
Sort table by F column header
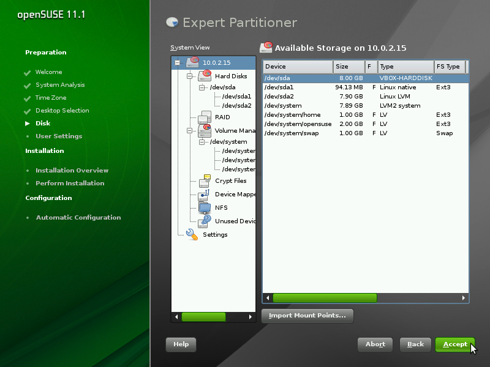point(372,67)
